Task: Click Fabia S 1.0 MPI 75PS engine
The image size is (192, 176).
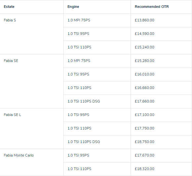Action: click(79, 20)
